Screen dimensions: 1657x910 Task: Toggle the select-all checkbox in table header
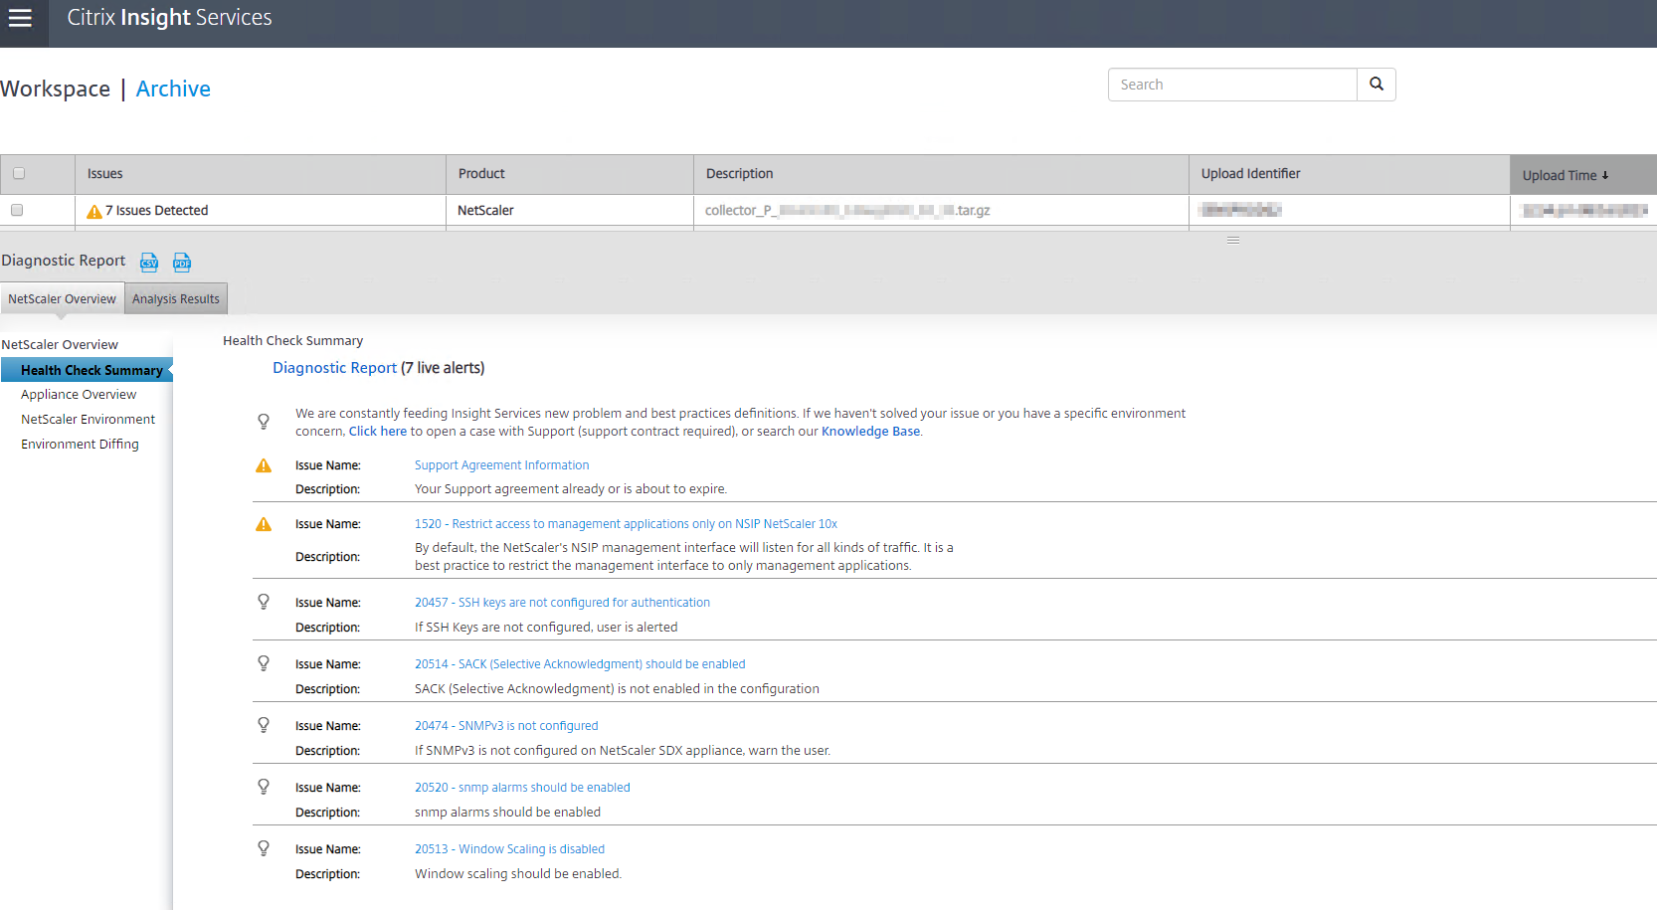(x=19, y=174)
